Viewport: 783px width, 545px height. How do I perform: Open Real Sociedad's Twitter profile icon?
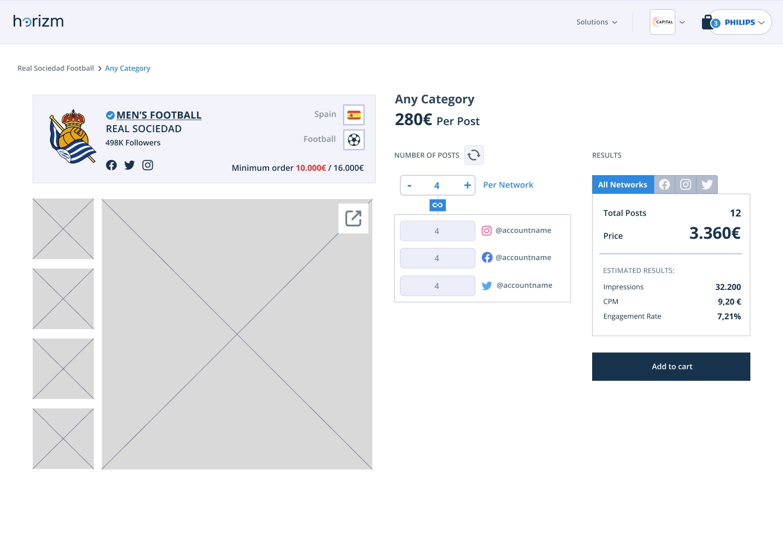[x=129, y=165]
